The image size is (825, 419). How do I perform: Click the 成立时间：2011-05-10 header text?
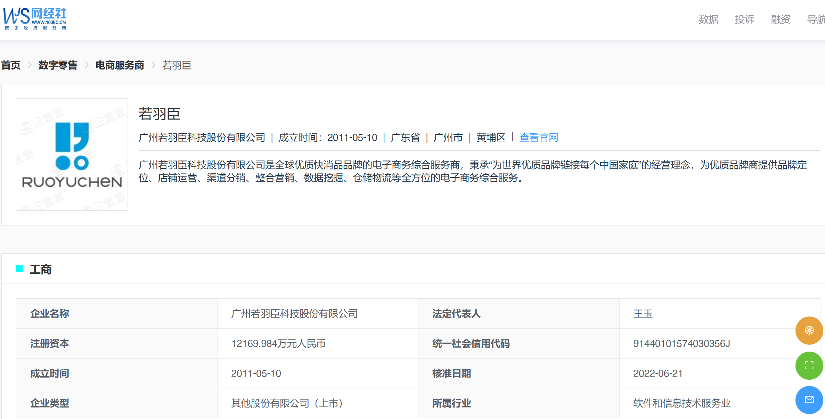coord(328,138)
